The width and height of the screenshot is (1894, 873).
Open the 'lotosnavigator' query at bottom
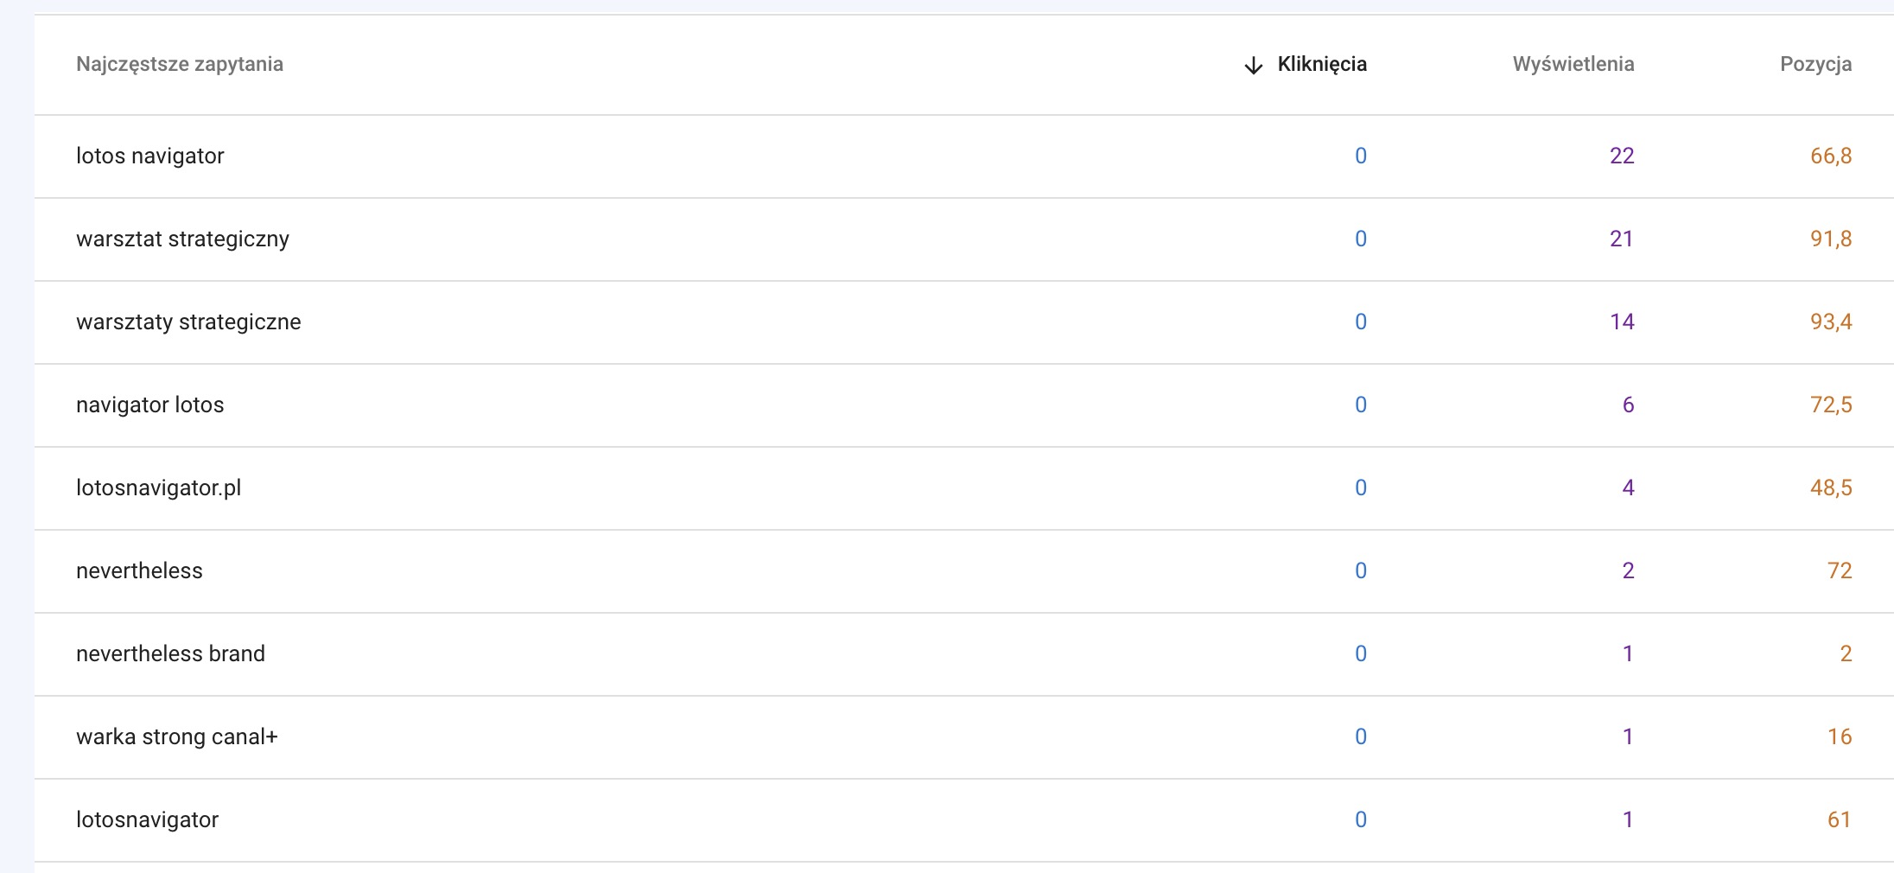coord(148,819)
